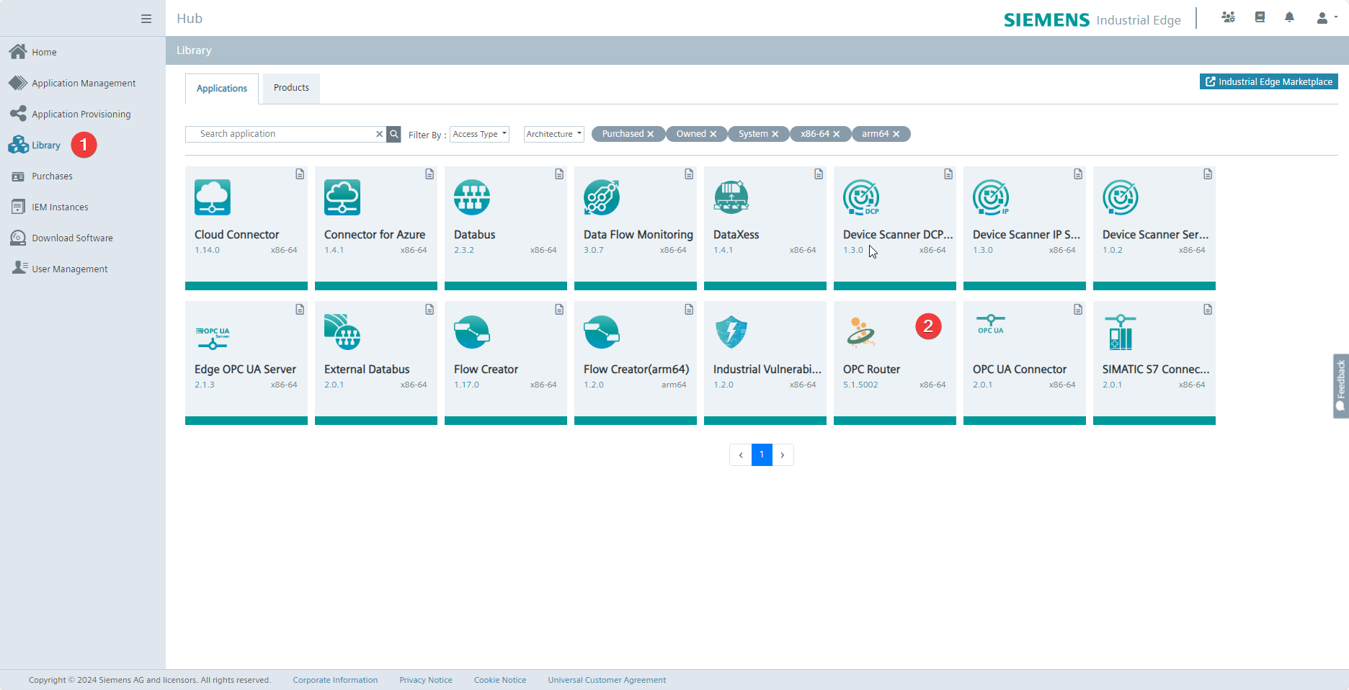Open the Industrial Edge Marketplace button
Viewport: 1349px width, 690px height.
coord(1268,82)
